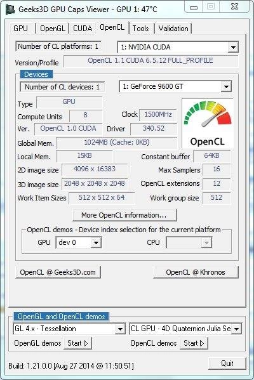254x380 pixels.
Task: Open the GPU dev 0 dropdown
Action: [x=96, y=242]
